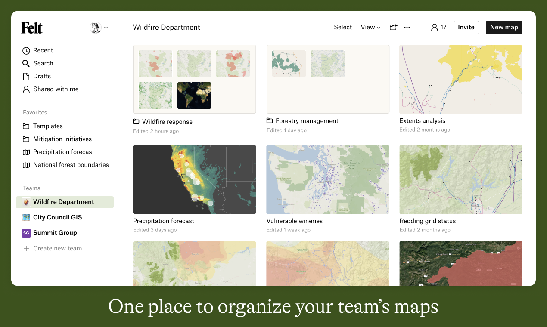Open the three-dots more options menu

pos(407,28)
